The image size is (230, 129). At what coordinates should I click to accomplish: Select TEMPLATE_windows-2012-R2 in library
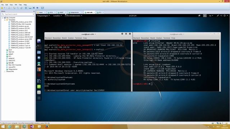[20, 28]
